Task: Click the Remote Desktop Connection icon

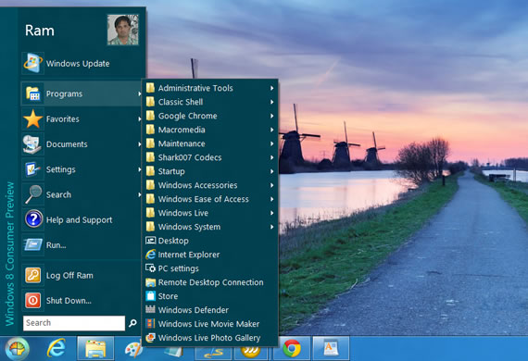Action: [x=150, y=282]
